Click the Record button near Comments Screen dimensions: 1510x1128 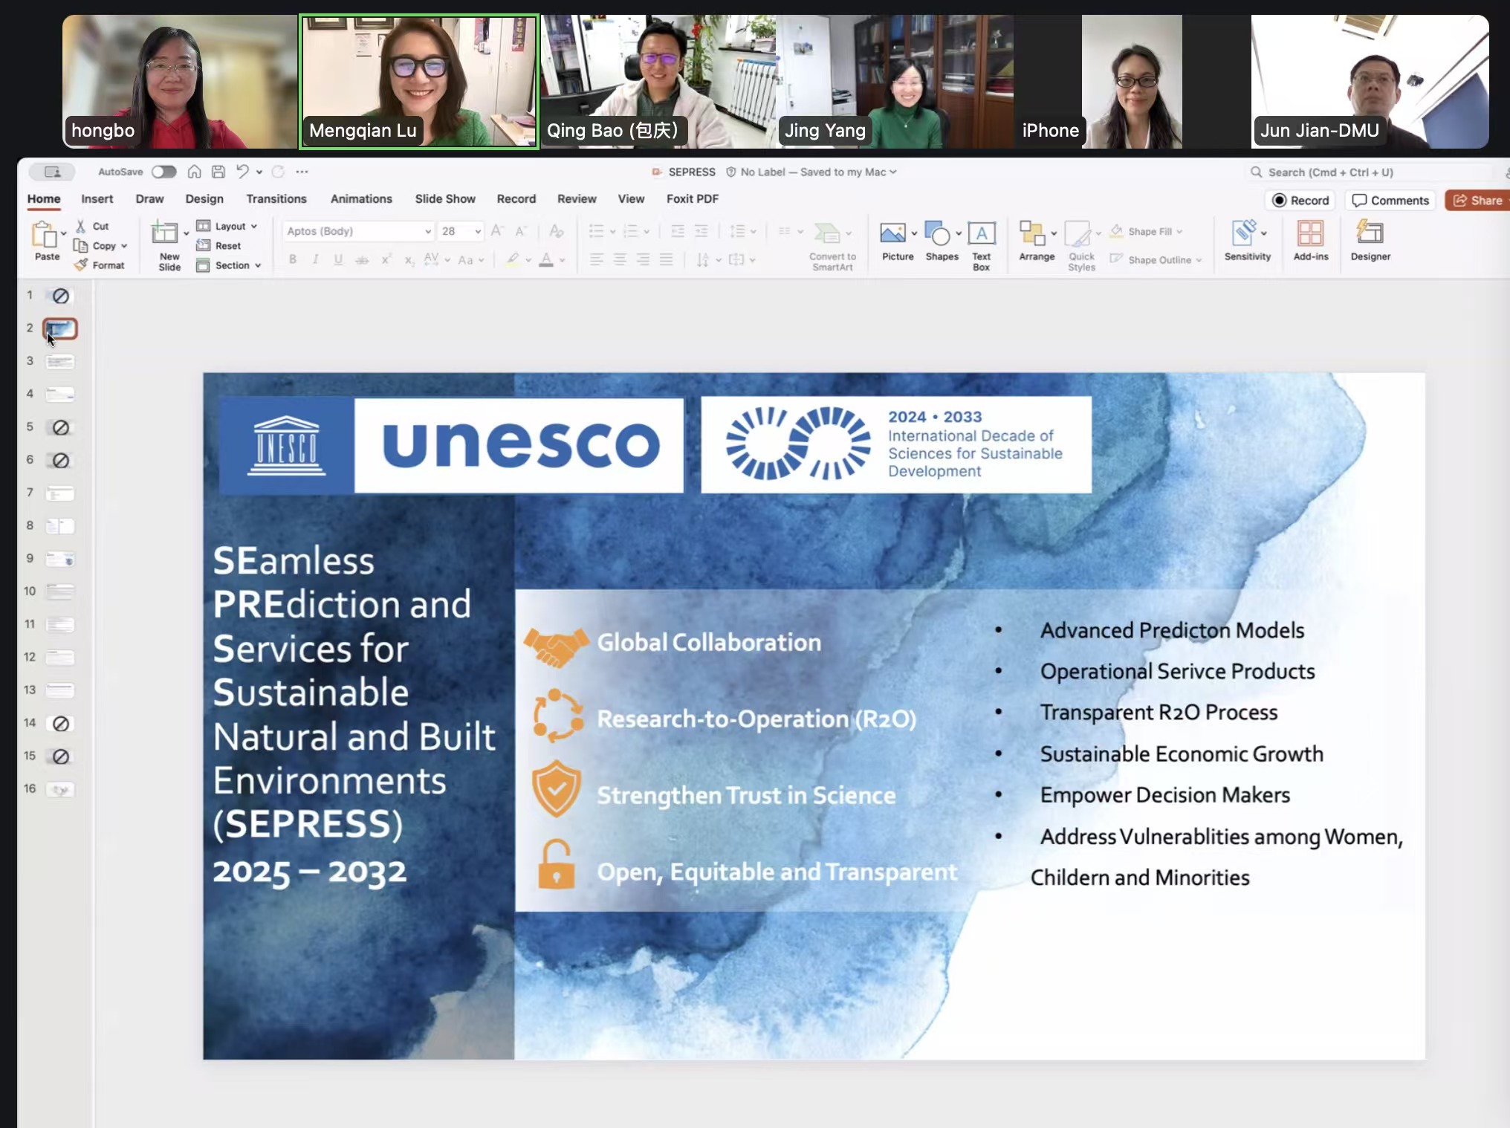[x=1299, y=200]
